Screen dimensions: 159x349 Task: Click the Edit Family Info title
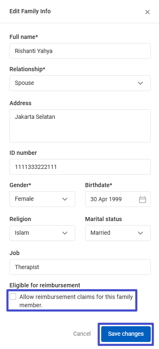click(x=30, y=11)
